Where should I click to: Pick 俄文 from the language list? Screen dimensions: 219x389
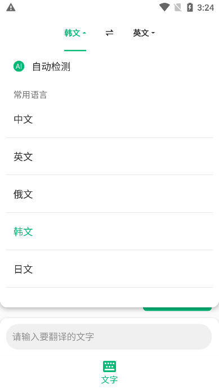pos(109,194)
